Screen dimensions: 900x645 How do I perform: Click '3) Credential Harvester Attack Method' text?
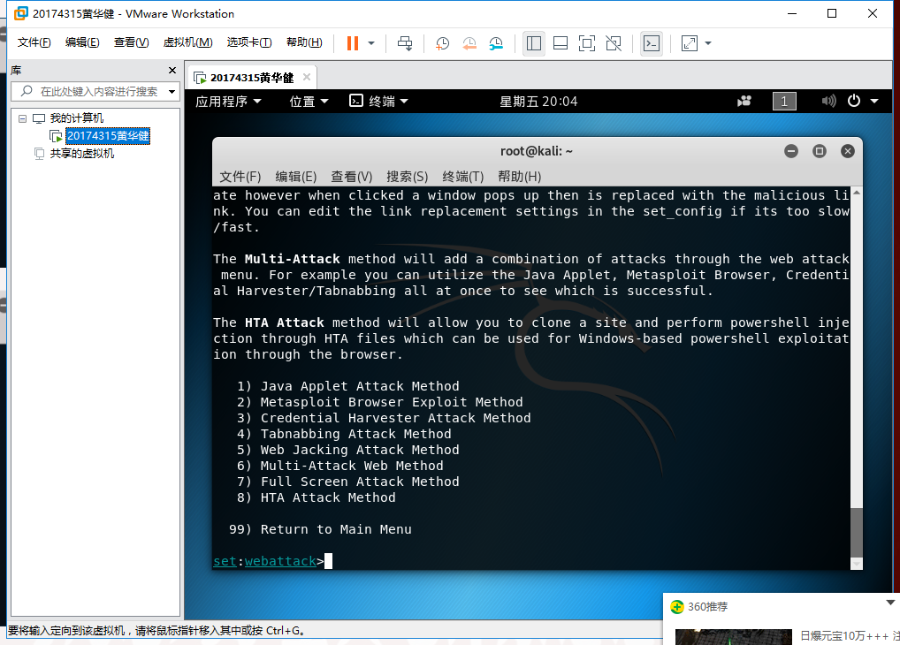click(384, 418)
